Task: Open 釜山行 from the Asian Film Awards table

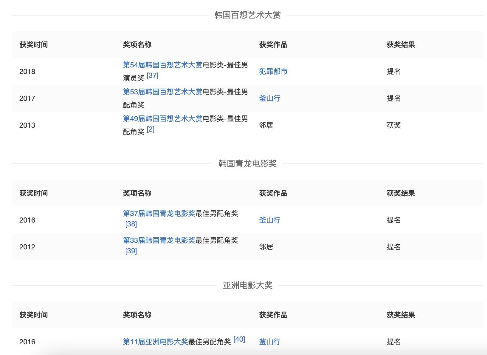Action: pyautogui.click(x=270, y=342)
